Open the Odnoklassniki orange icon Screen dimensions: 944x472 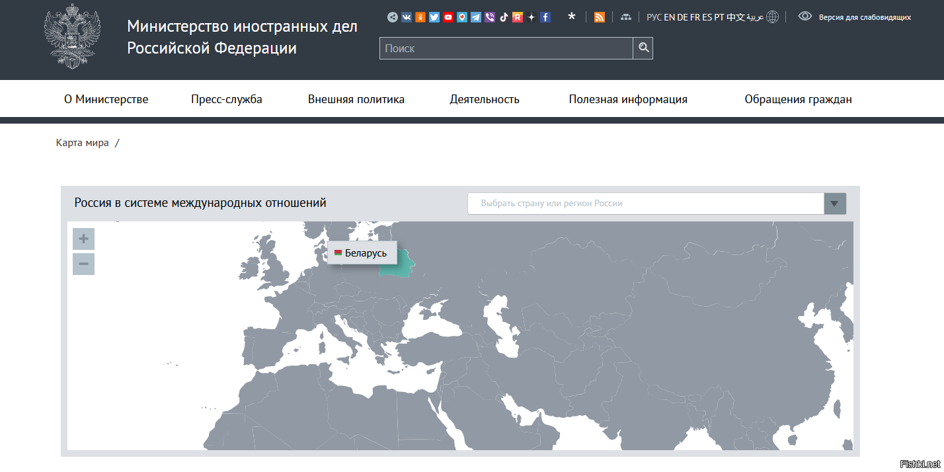pyautogui.click(x=420, y=17)
